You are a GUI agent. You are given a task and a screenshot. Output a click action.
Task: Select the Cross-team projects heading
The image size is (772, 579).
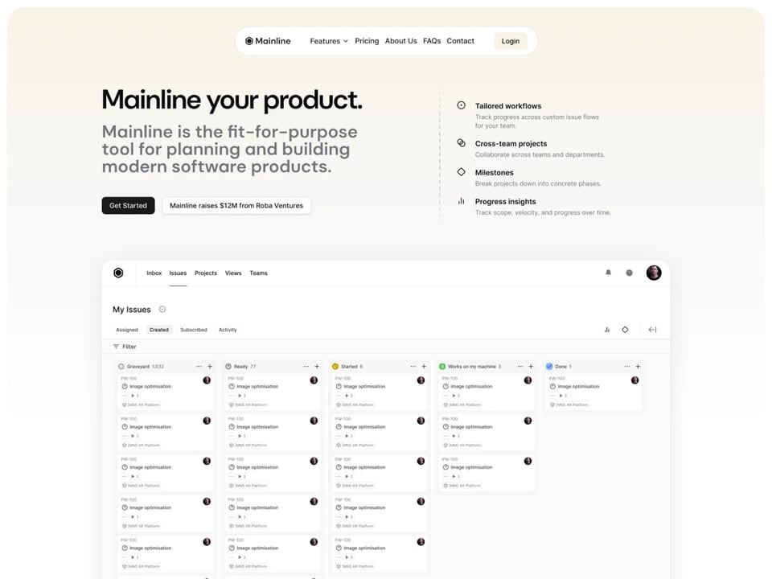coord(511,143)
